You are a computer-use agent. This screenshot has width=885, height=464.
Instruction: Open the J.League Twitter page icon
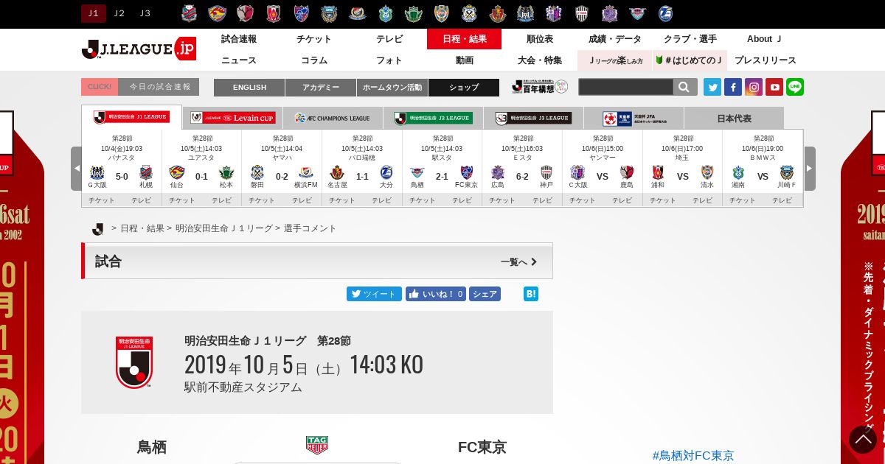pos(712,87)
